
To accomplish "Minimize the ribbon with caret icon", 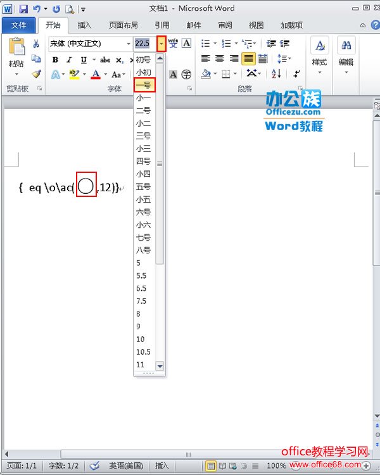I will tap(362, 25).
